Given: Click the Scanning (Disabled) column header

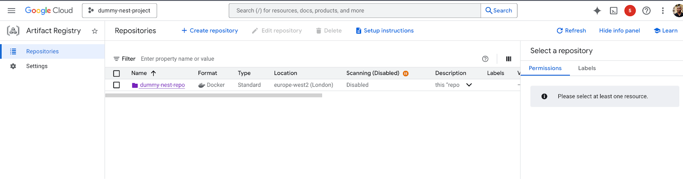Looking at the screenshot, I should pos(373,73).
